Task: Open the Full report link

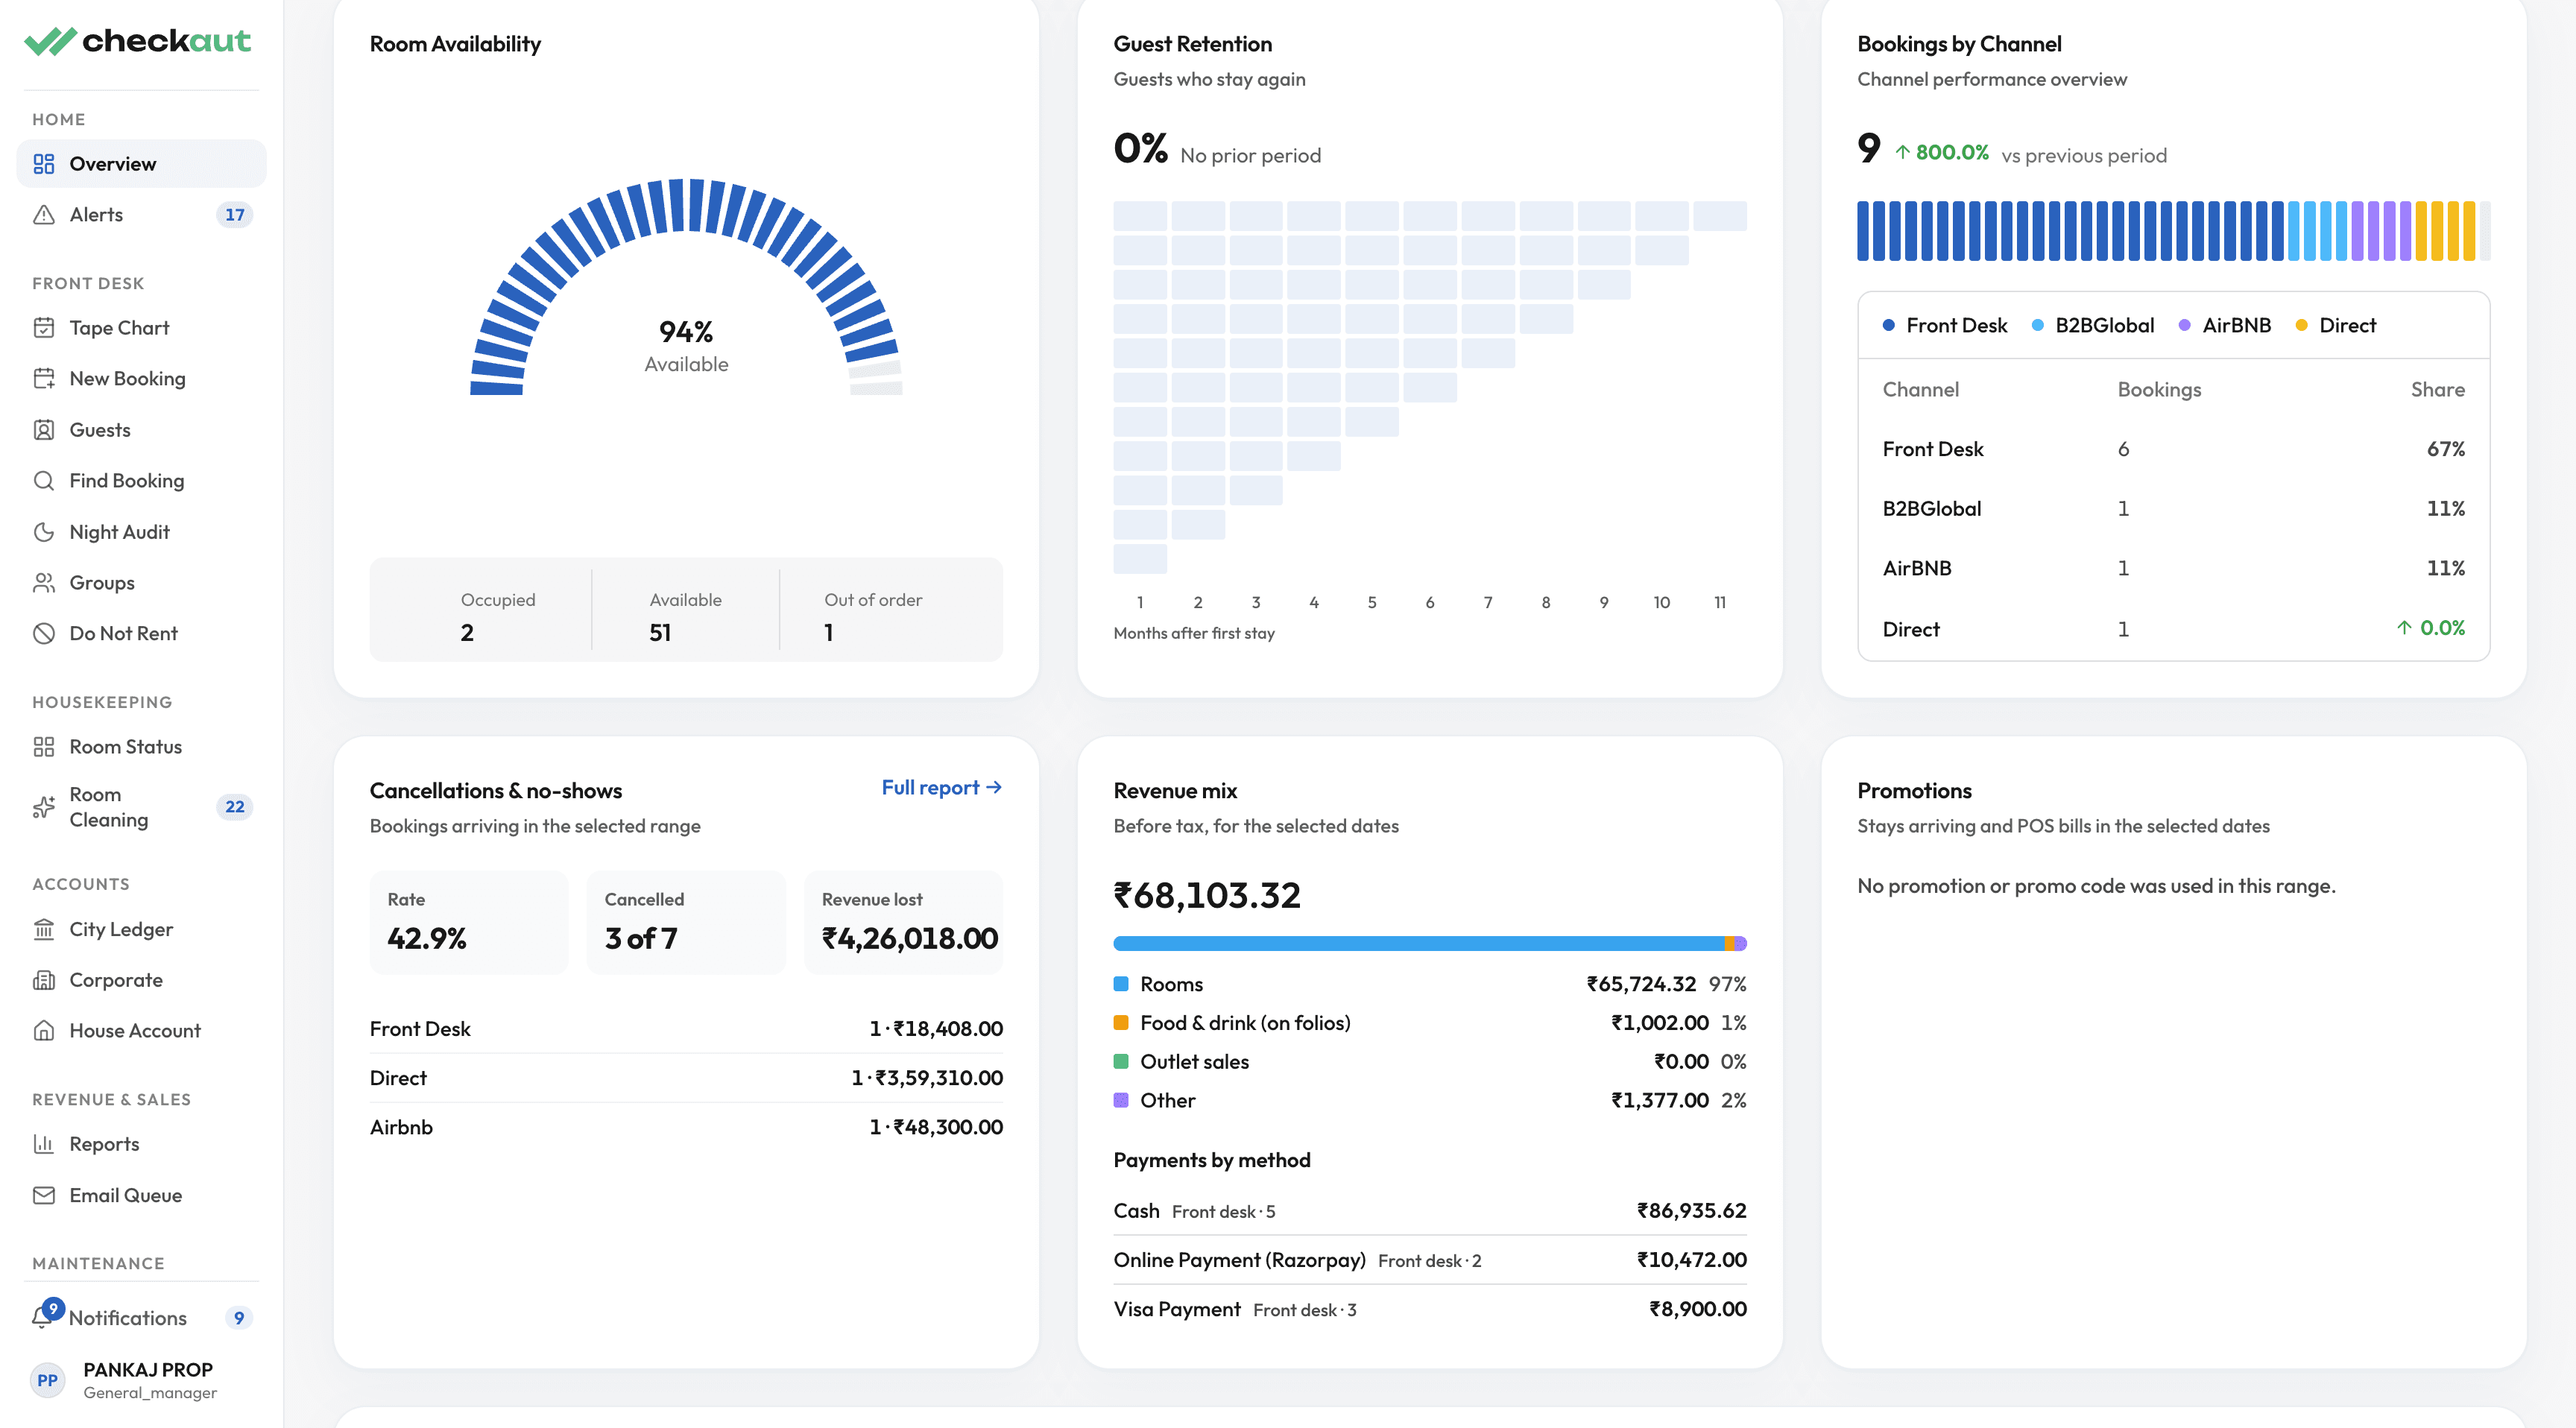Action: pyautogui.click(x=941, y=788)
